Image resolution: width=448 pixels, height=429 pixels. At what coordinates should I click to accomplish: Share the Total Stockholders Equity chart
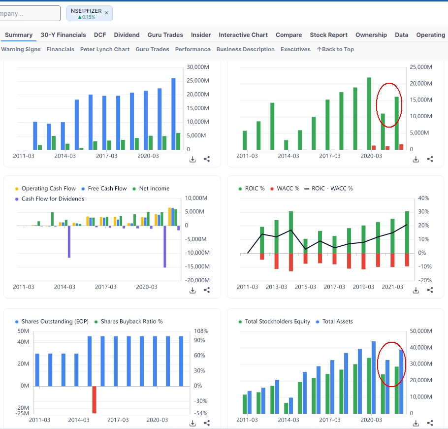click(430, 423)
